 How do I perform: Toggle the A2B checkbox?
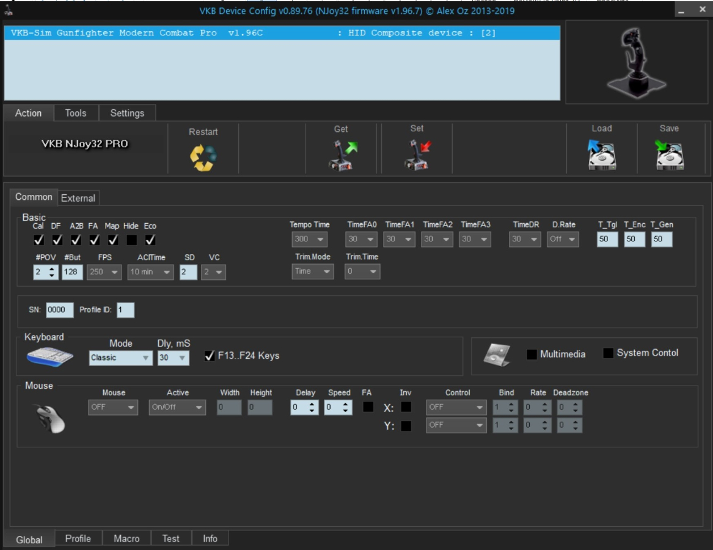(x=76, y=240)
